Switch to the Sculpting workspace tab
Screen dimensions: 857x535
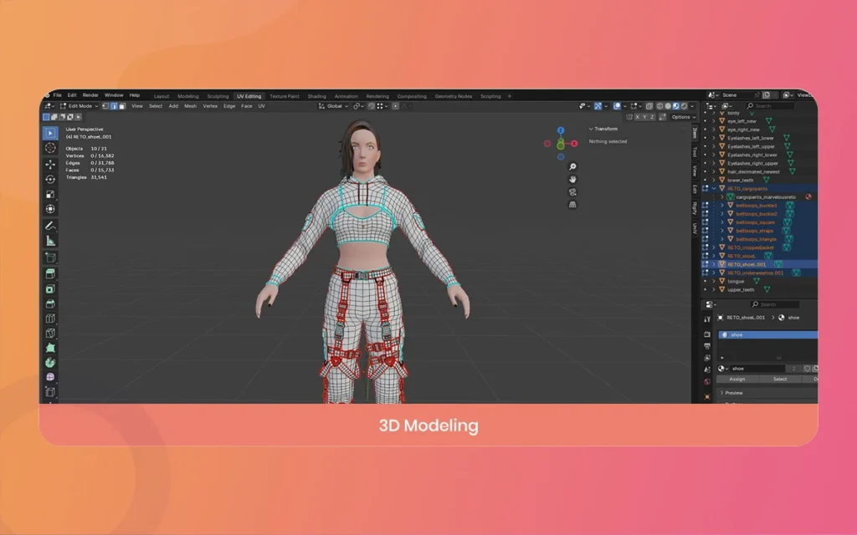click(x=218, y=96)
